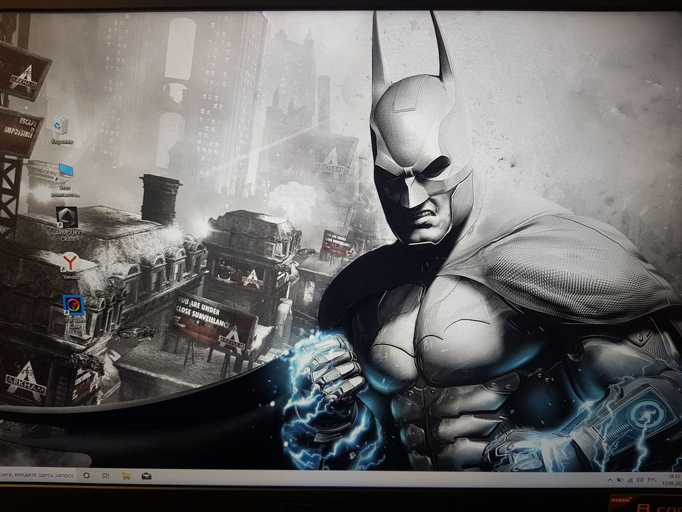Click the taskbar search box
The image size is (682, 512).
tap(38, 475)
